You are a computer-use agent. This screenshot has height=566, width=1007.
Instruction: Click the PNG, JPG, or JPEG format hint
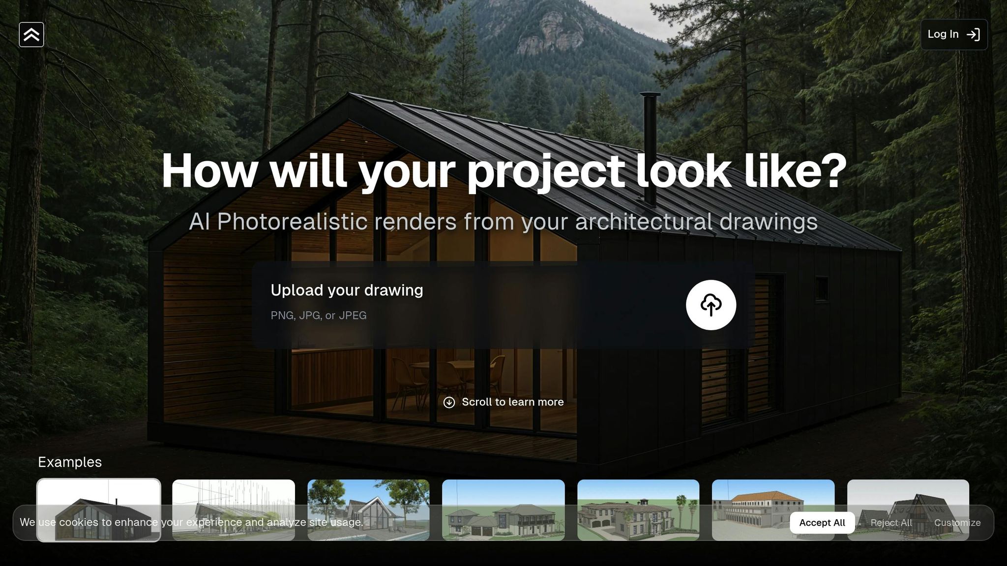click(x=319, y=316)
